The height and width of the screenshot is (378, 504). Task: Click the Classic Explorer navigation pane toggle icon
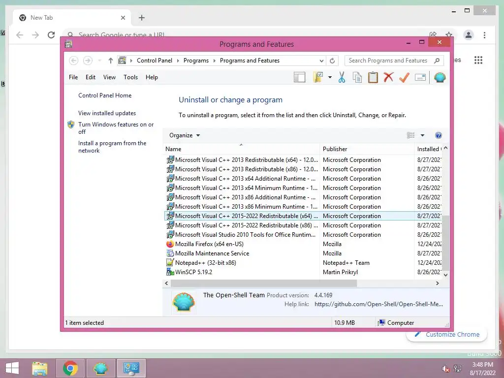pos(299,77)
